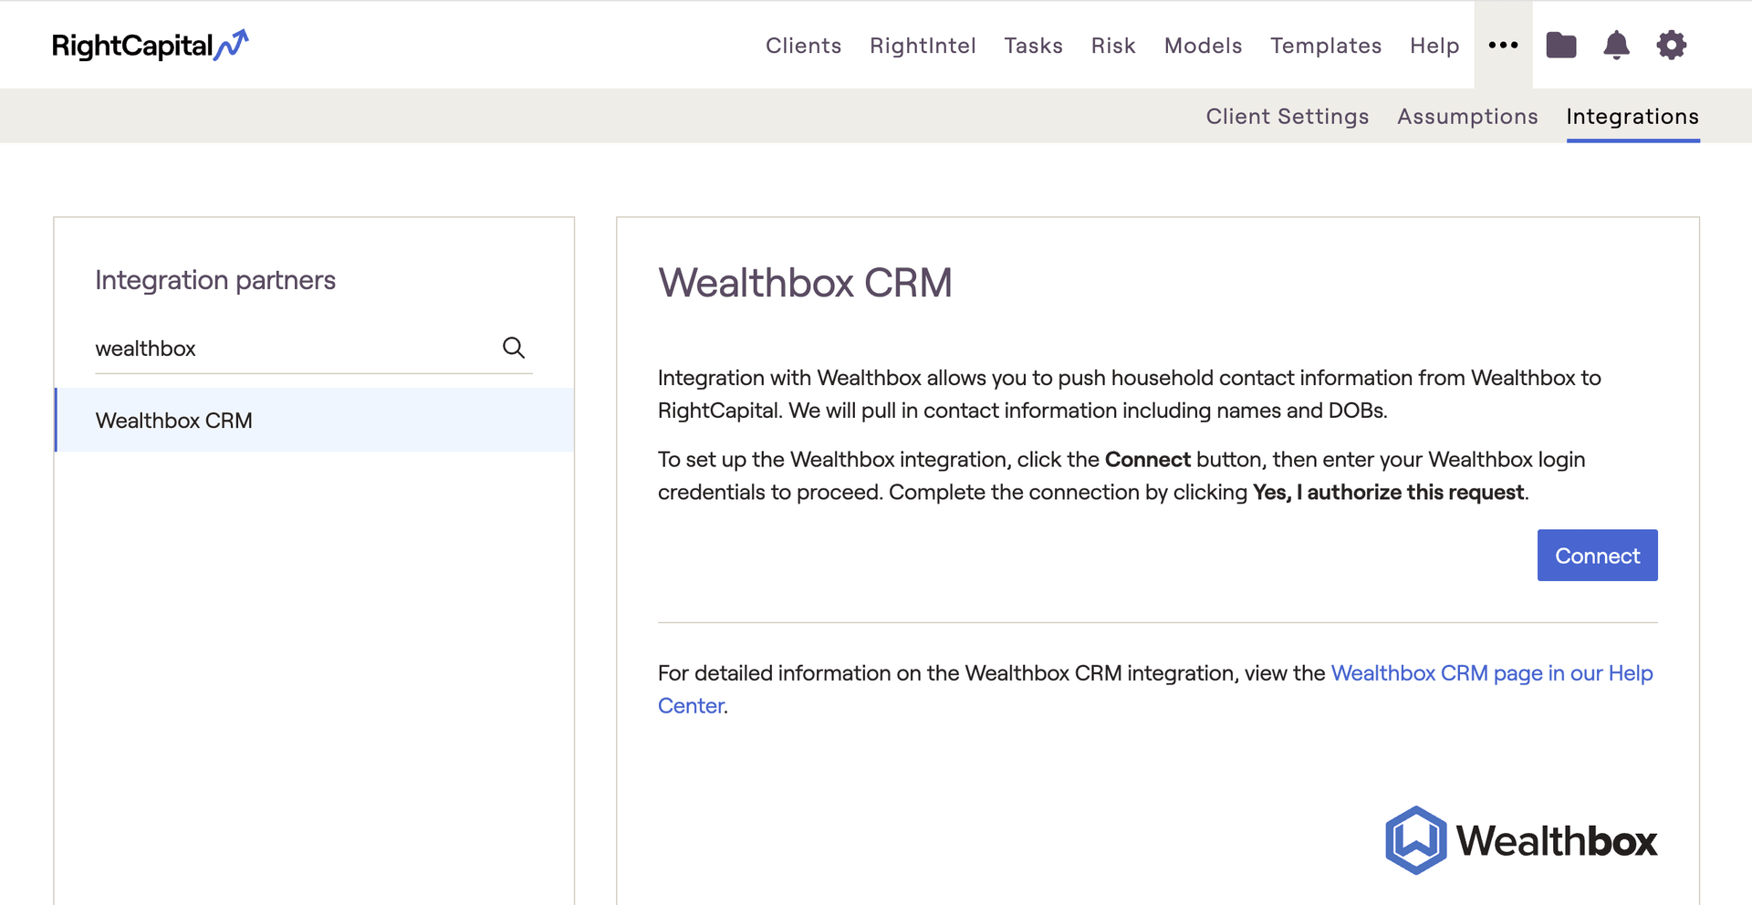Screen dimensions: 1752x905
Task: Open the folder icon in header
Action: [x=1560, y=45]
